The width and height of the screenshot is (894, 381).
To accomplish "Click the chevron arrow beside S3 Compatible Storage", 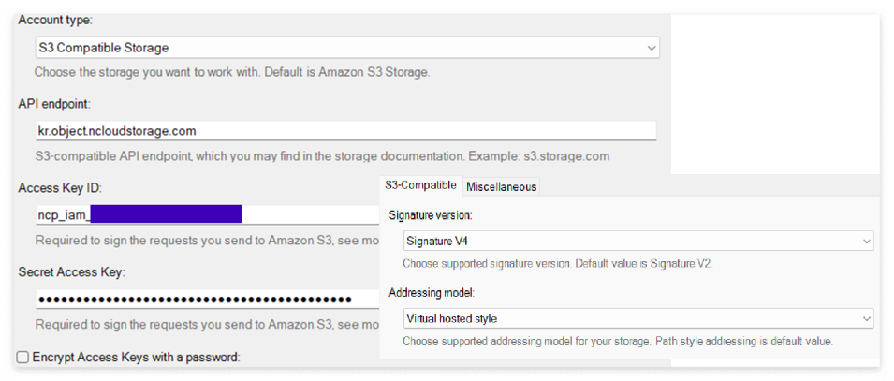I will 652,47.
